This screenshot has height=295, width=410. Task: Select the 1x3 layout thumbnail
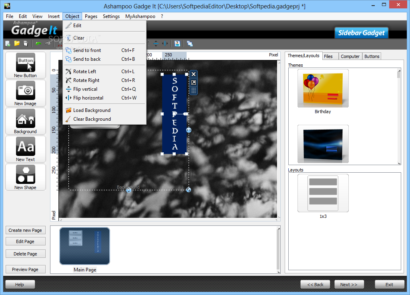click(323, 193)
